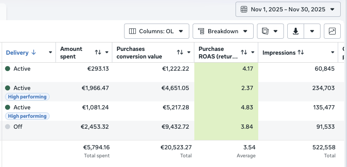Sort by Purchases conversion value arrows
Screen dimensions: 347x167
180,53
